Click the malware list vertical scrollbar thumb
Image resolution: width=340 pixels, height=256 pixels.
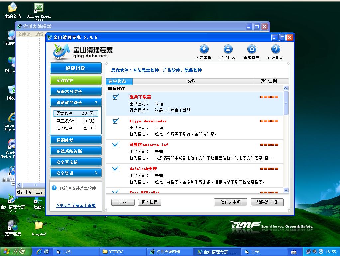(286, 103)
